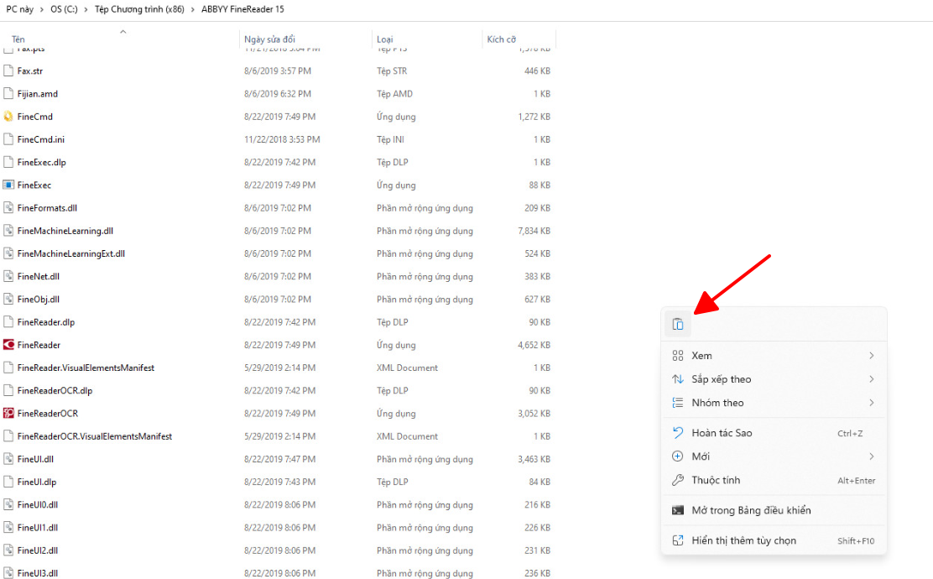Click the FineExec application icon

point(8,185)
